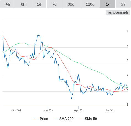The image size is (131, 126).
Task: Switch to the 120d range tab
Action: click(x=90, y=4)
